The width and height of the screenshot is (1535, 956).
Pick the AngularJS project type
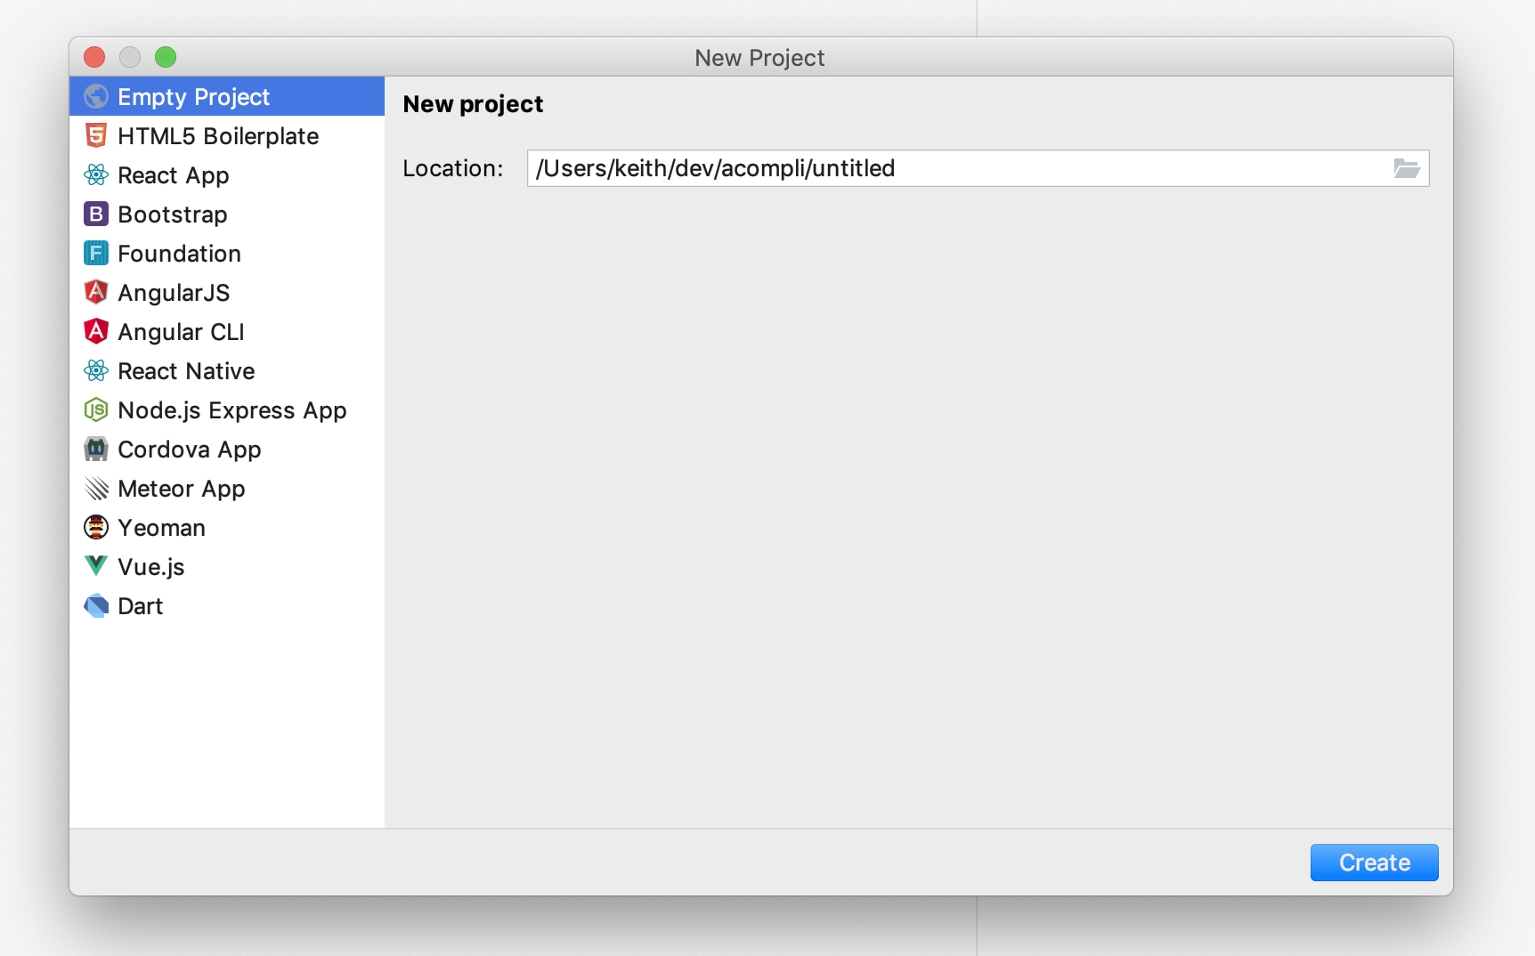(174, 292)
